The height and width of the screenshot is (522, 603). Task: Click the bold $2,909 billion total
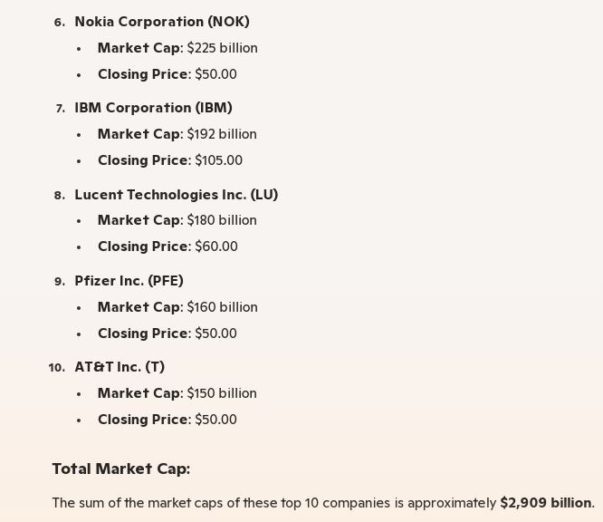pos(546,503)
